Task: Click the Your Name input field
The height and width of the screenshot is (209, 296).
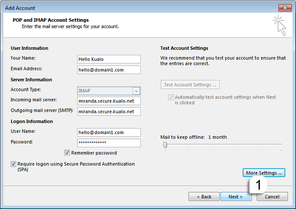Action: point(109,59)
